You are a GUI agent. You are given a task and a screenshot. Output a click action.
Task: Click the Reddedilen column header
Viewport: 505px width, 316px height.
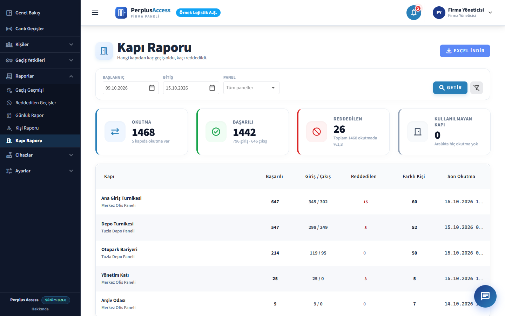tap(364, 177)
